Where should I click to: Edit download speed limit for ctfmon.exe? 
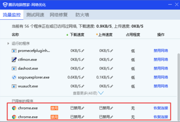pyautogui.click(x=83, y=60)
